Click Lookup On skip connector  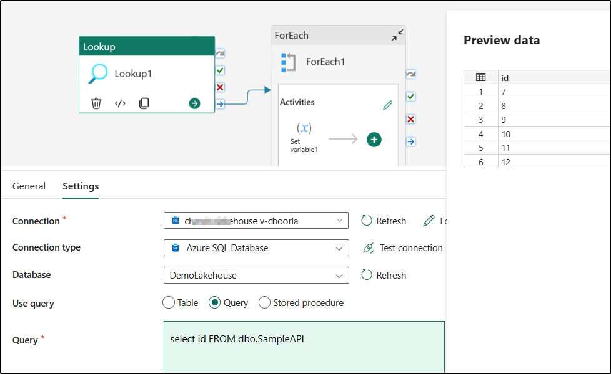coord(220,54)
